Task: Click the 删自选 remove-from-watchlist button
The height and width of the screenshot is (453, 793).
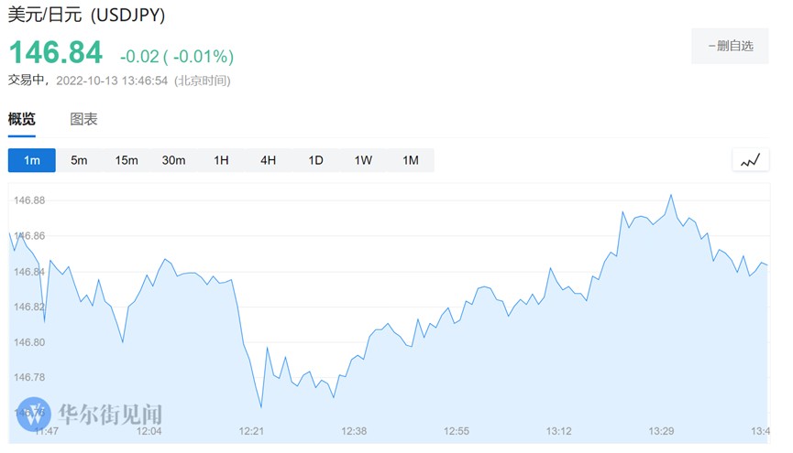Action: pos(730,46)
